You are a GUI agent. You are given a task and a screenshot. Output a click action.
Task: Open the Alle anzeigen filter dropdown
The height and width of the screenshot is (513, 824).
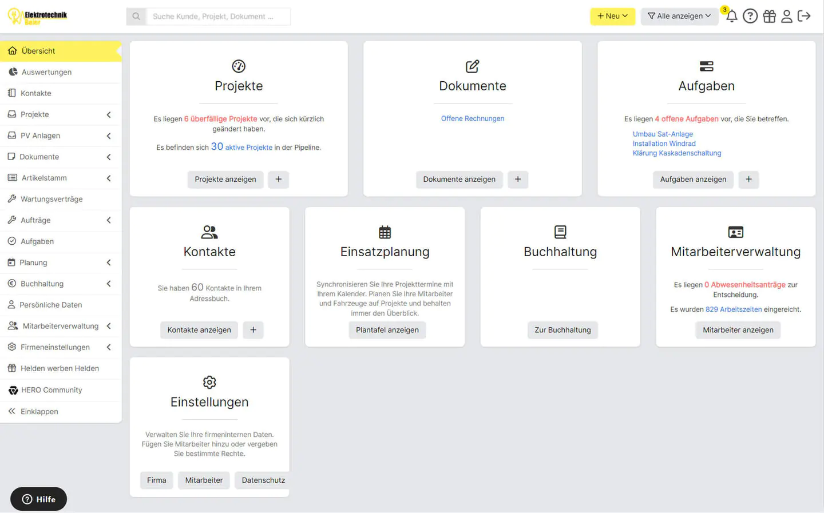[x=679, y=16]
